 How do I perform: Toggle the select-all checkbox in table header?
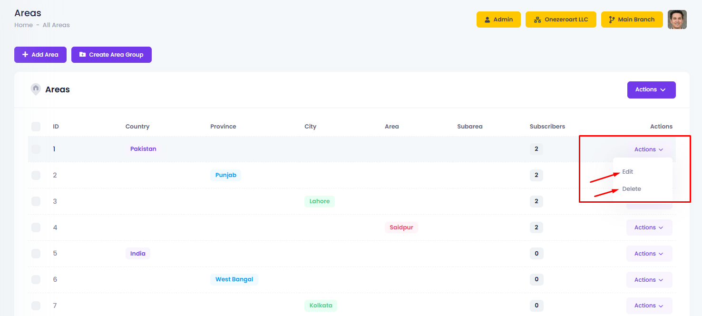click(36, 127)
